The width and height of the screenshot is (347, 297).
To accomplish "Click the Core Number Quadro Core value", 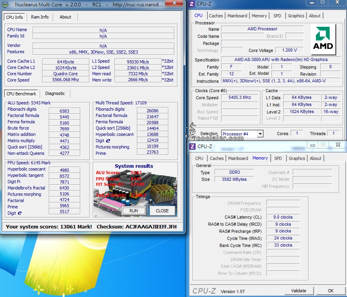I will coord(65,74).
